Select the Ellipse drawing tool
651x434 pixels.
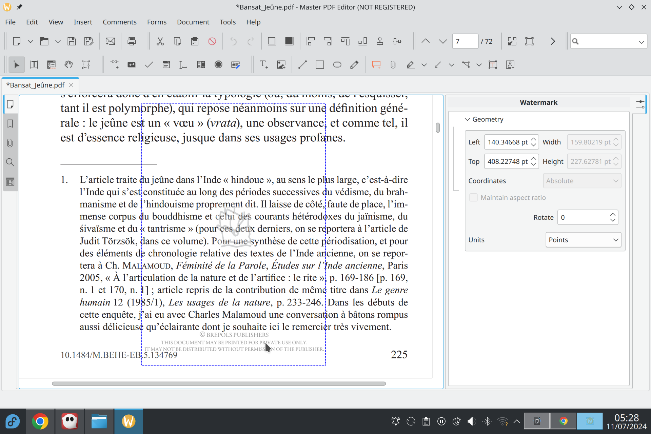coord(337,65)
